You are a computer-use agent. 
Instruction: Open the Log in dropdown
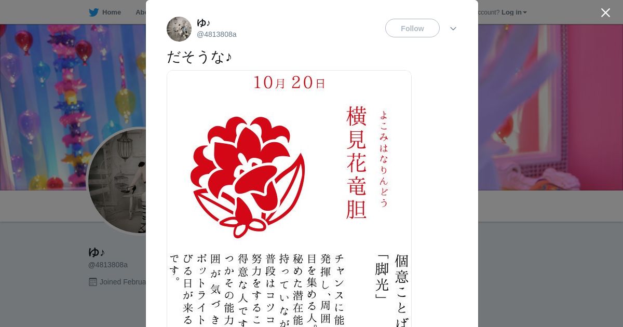(x=514, y=12)
